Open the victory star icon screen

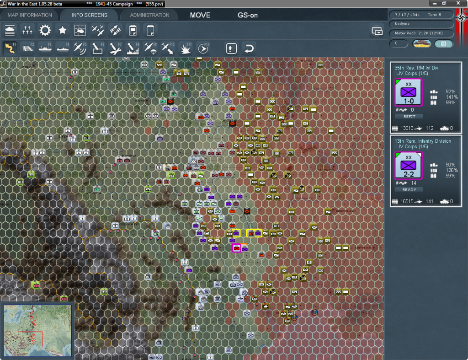point(62,30)
